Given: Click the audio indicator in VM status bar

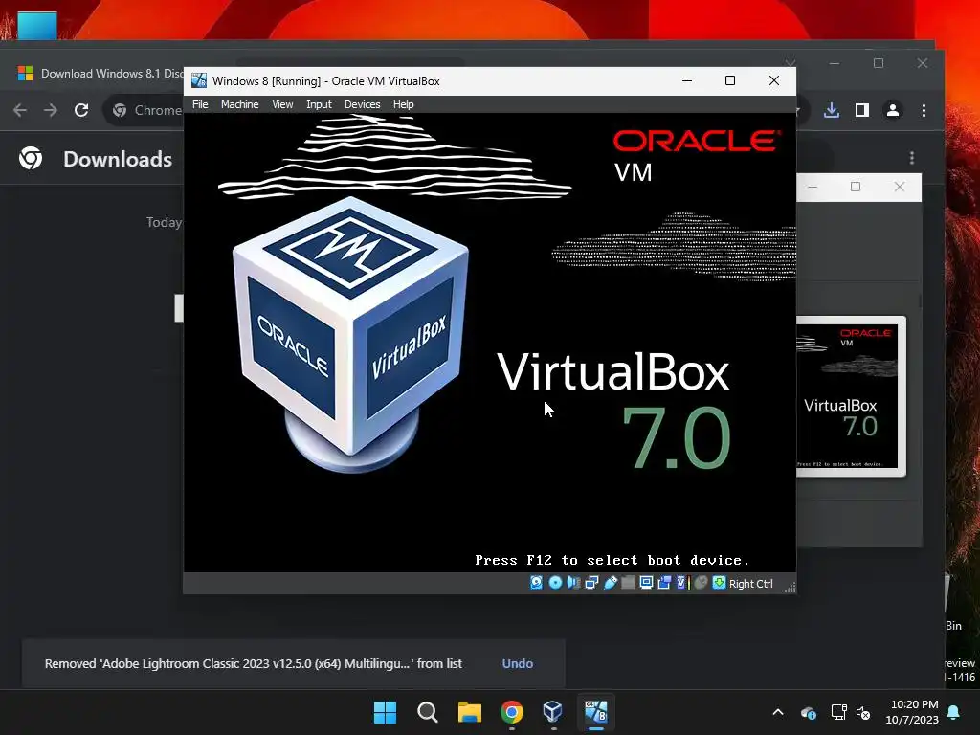Looking at the screenshot, I should click(573, 583).
